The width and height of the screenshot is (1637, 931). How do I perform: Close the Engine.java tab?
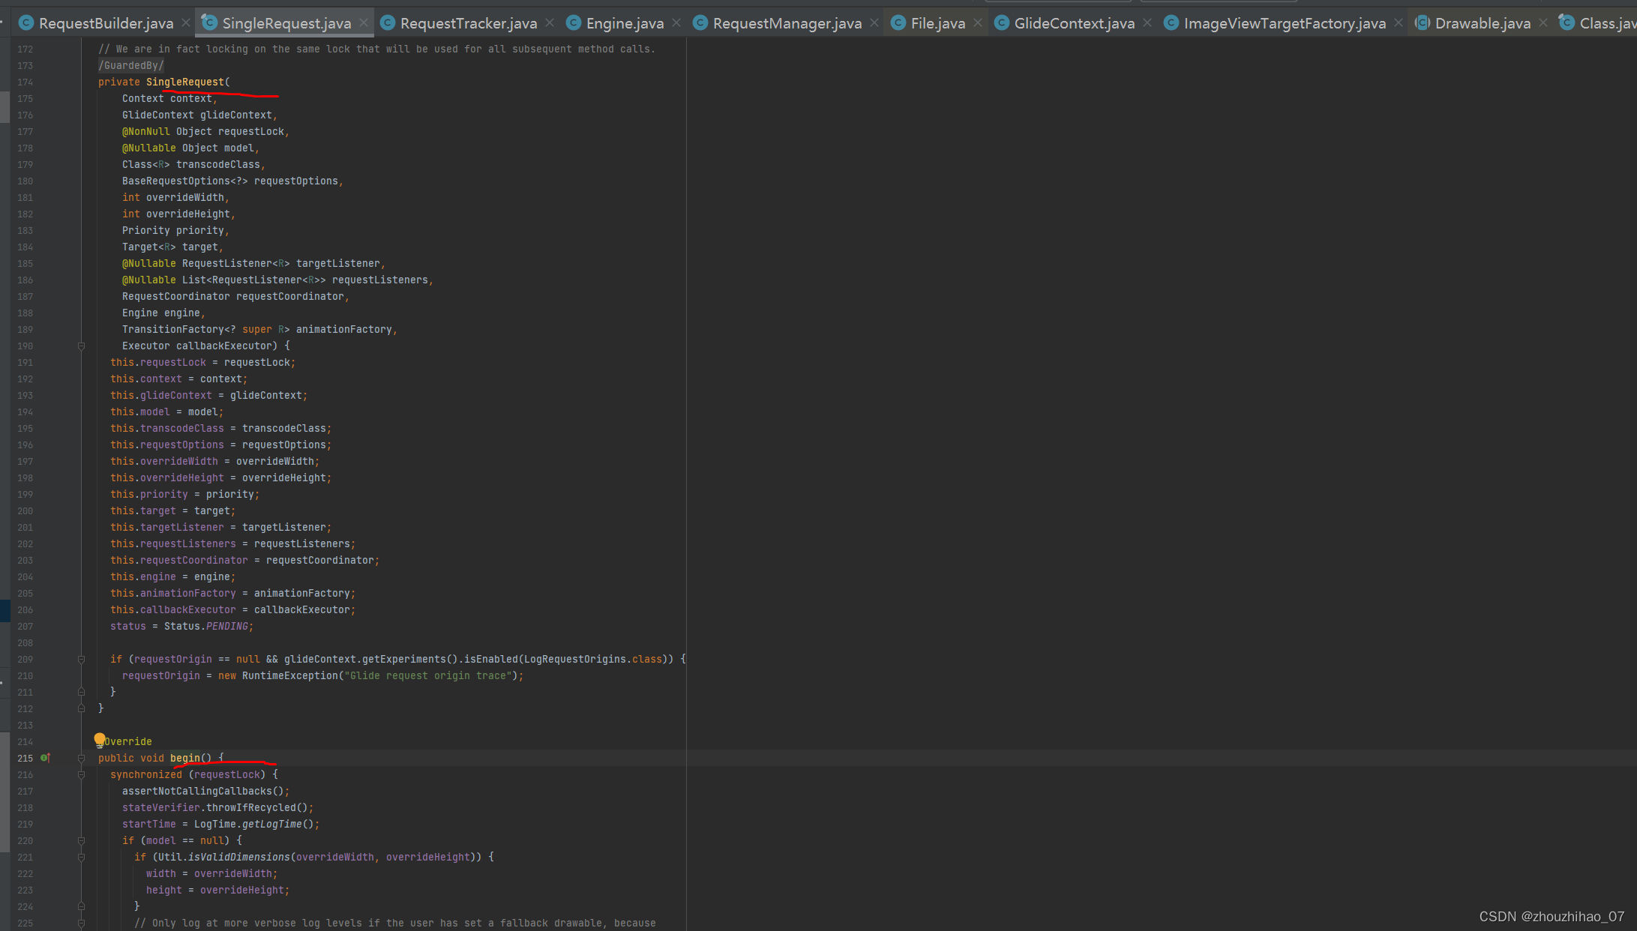(x=676, y=23)
